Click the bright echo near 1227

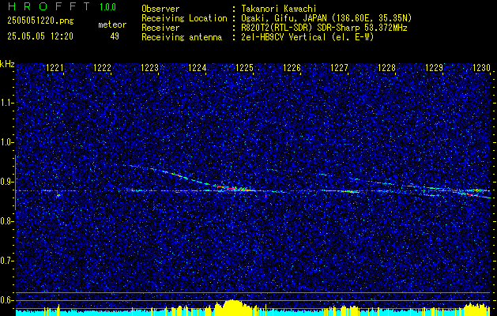[348, 191]
